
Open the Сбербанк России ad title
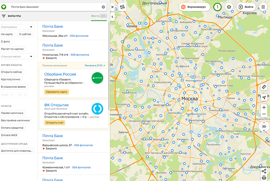(60, 74)
